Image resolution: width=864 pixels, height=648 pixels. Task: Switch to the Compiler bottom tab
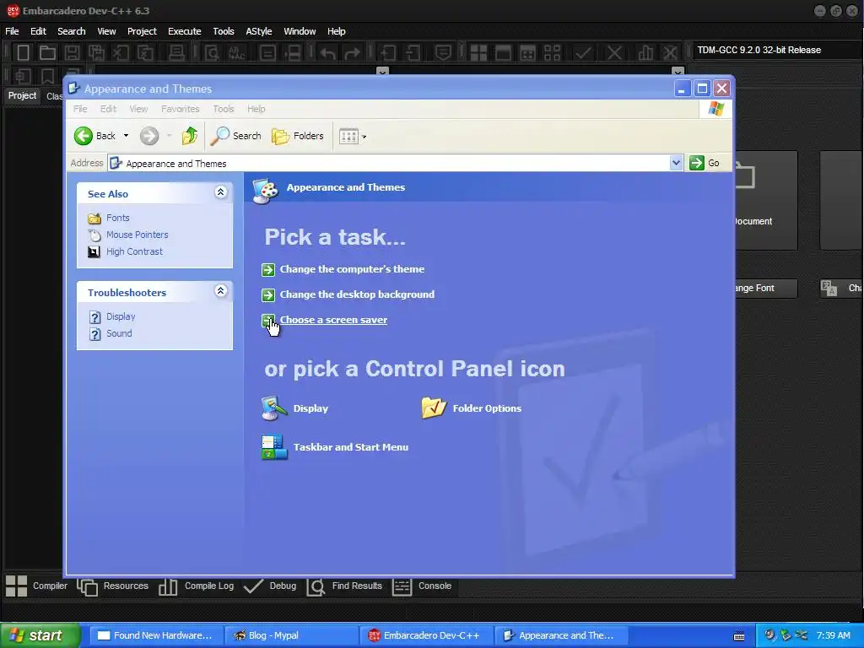pos(36,586)
